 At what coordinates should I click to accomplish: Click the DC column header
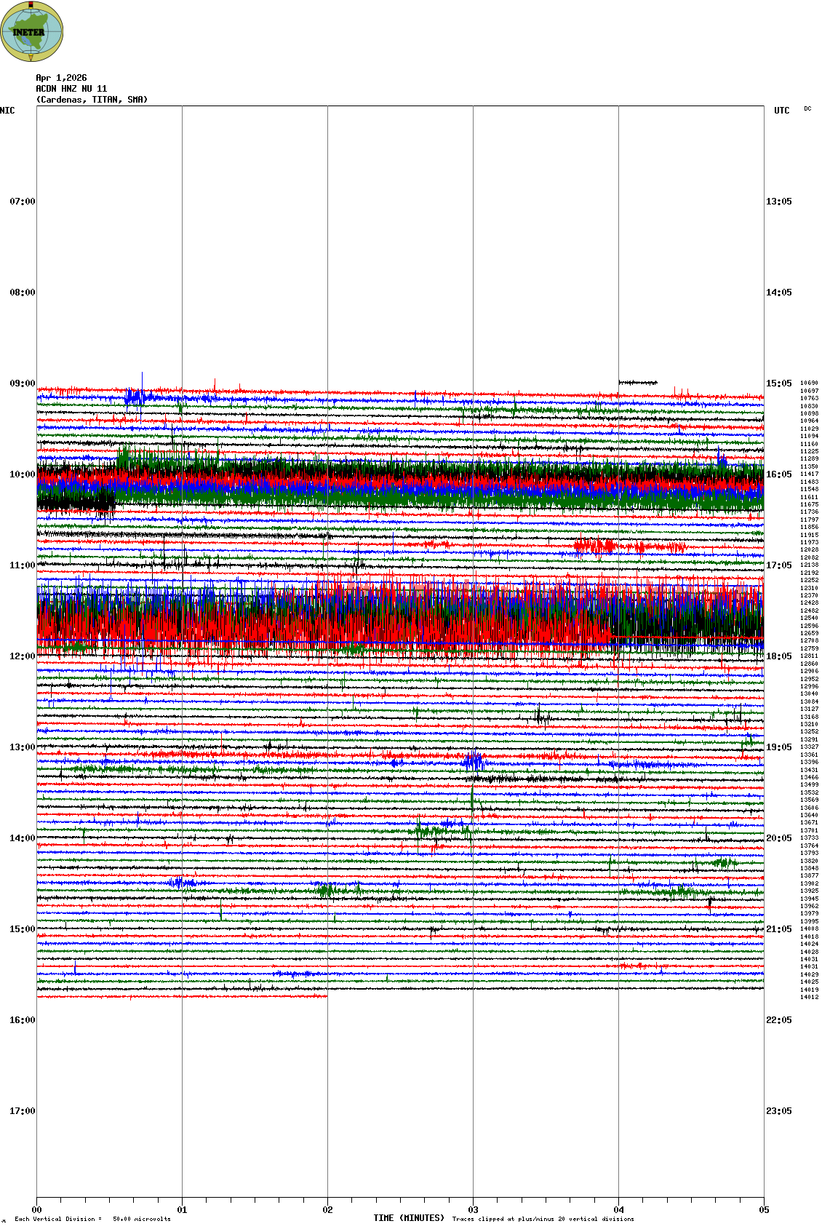(807, 109)
